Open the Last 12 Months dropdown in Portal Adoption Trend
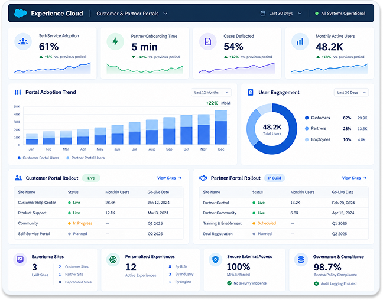383x300 pixels. (x=211, y=92)
